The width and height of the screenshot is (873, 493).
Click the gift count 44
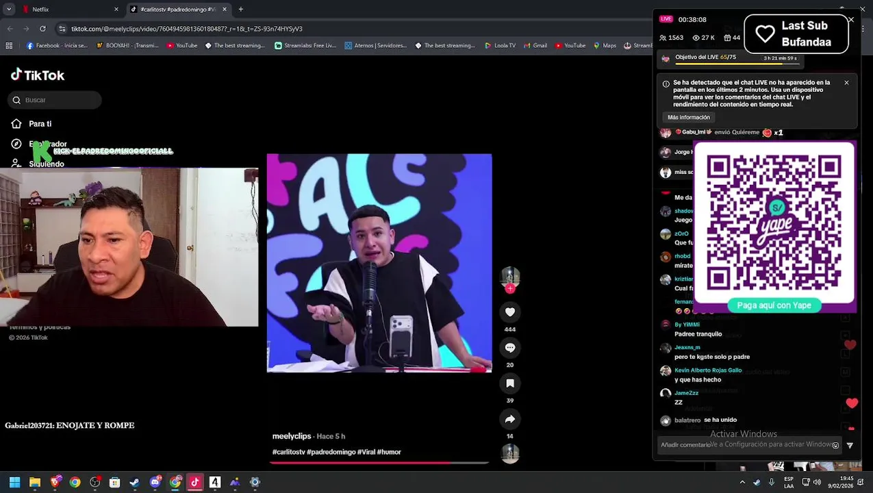tap(732, 38)
